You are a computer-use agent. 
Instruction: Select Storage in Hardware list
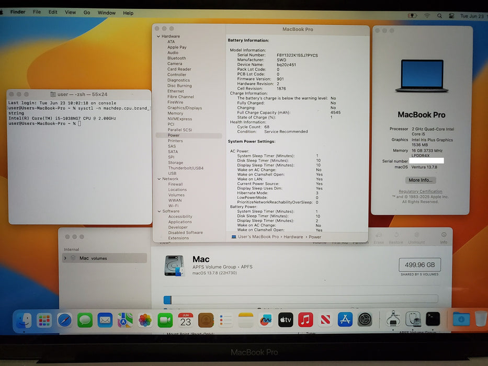tap(176, 163)
